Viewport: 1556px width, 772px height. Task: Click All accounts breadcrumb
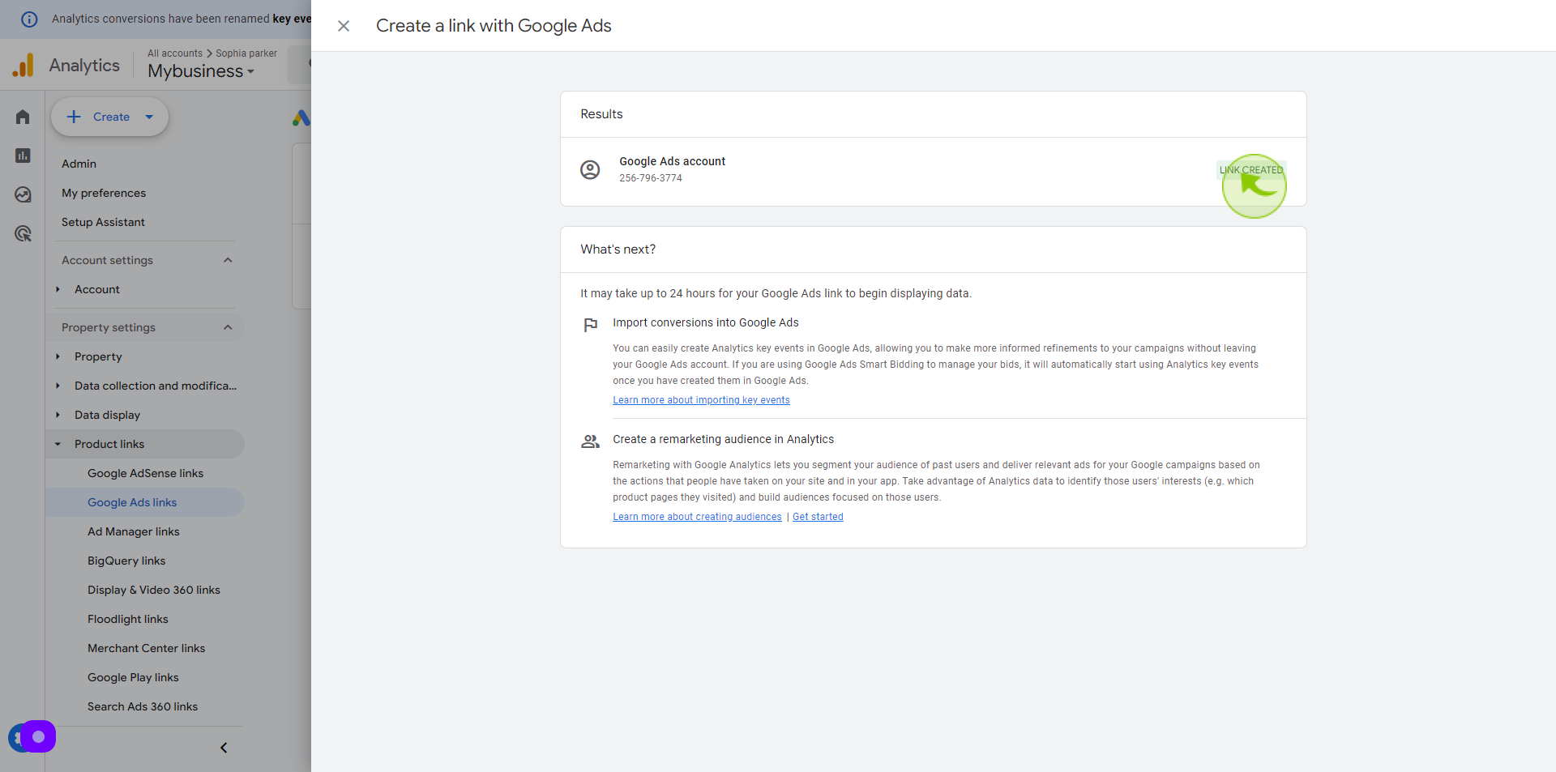pos(175,53)
